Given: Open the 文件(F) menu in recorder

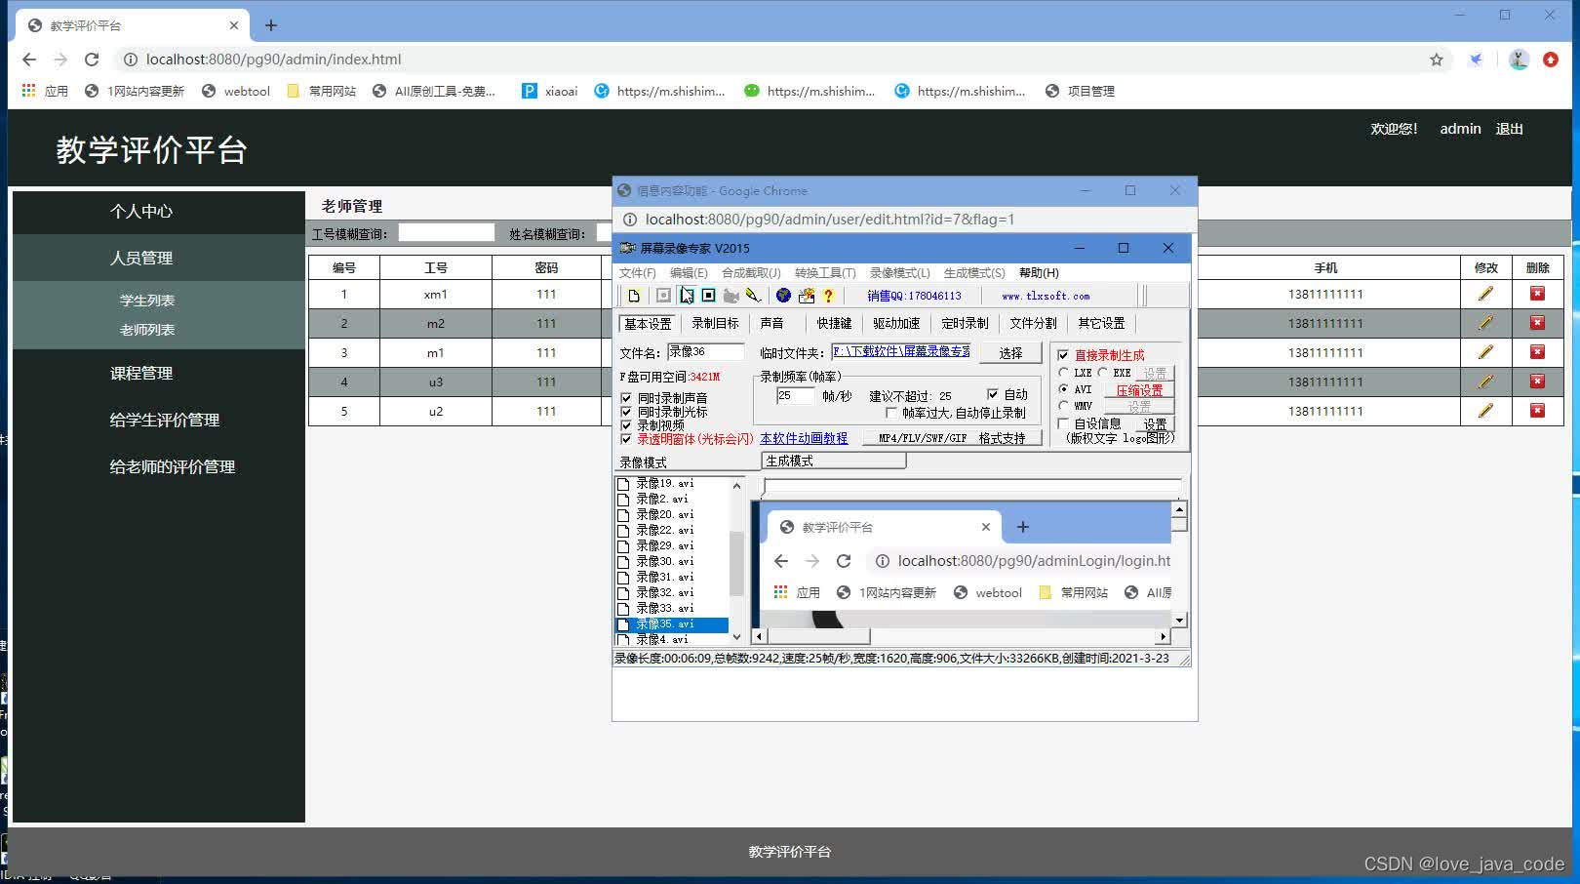Looking at the screenshot, I should 638,273.
